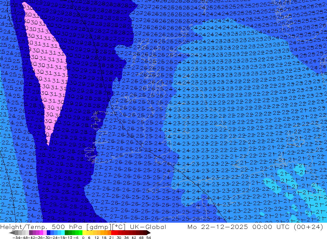
Task: Click the right dark-red arrow end of legend
Action: [x=149, y=232]
